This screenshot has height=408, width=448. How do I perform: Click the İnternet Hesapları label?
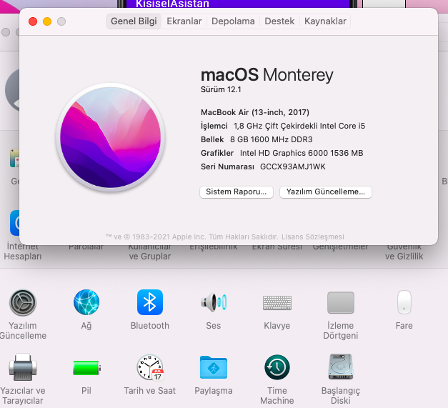click(x=23, y=252)
